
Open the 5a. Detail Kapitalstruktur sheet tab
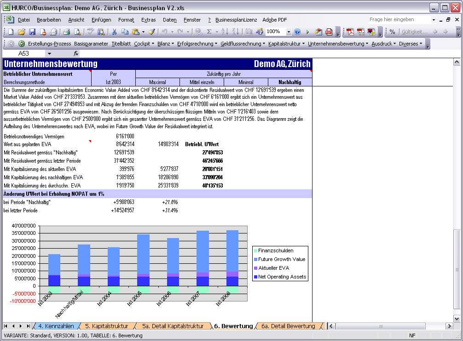click(173, 326)
